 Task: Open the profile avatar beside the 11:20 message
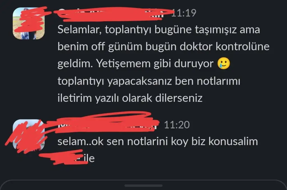coord(29,135)
